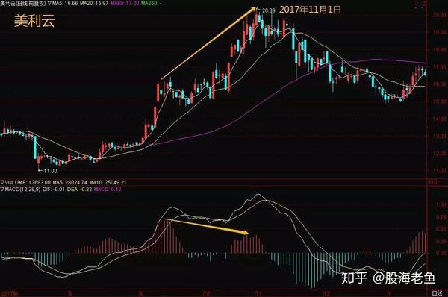
Task: Click the 美利云(日线 前复权) chart title
Action: click(x=23, y=3)
